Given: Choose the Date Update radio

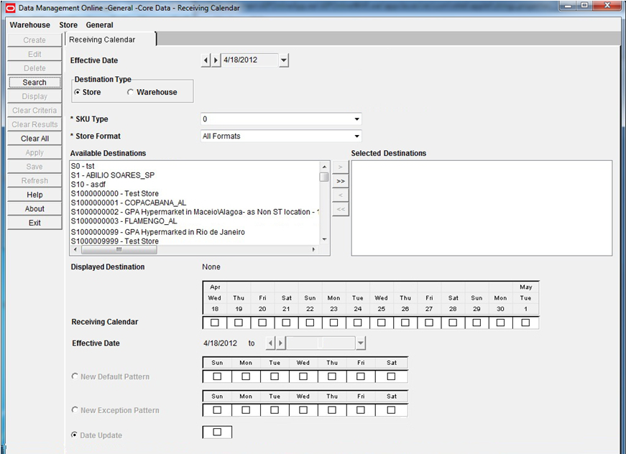Looking at the screenshot, I should pyautogui.click(x=74, y=435).
